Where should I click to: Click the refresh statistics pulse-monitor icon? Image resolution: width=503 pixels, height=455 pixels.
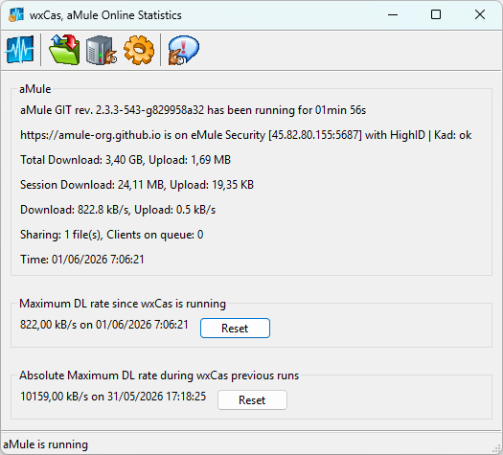coord(20,50)
